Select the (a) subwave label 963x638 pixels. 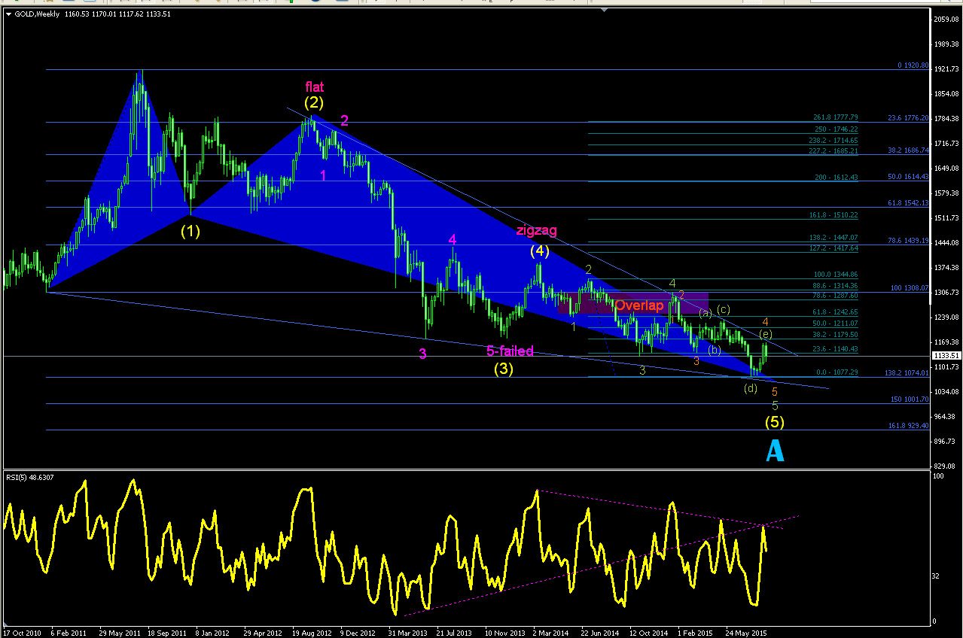tap(705, 313)
